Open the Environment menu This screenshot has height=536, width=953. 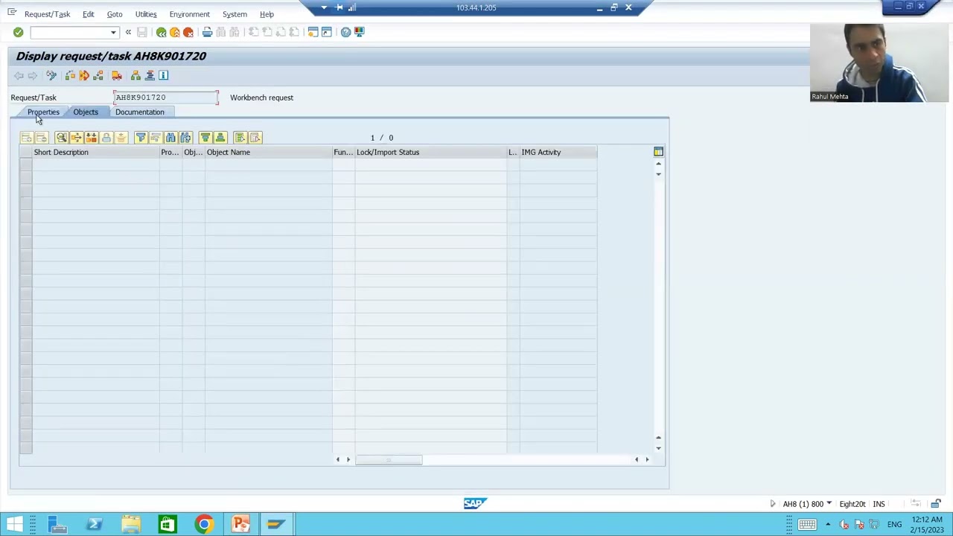coord(189,14)
